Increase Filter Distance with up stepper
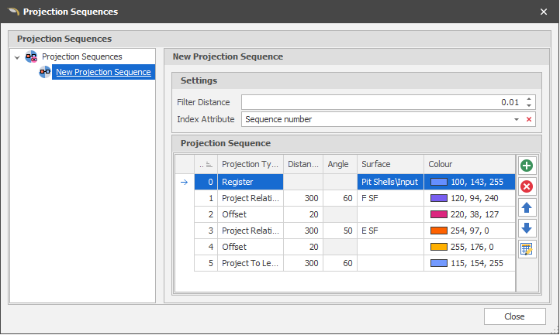This screenshot has width=560, height=335. tap(529, 99)
